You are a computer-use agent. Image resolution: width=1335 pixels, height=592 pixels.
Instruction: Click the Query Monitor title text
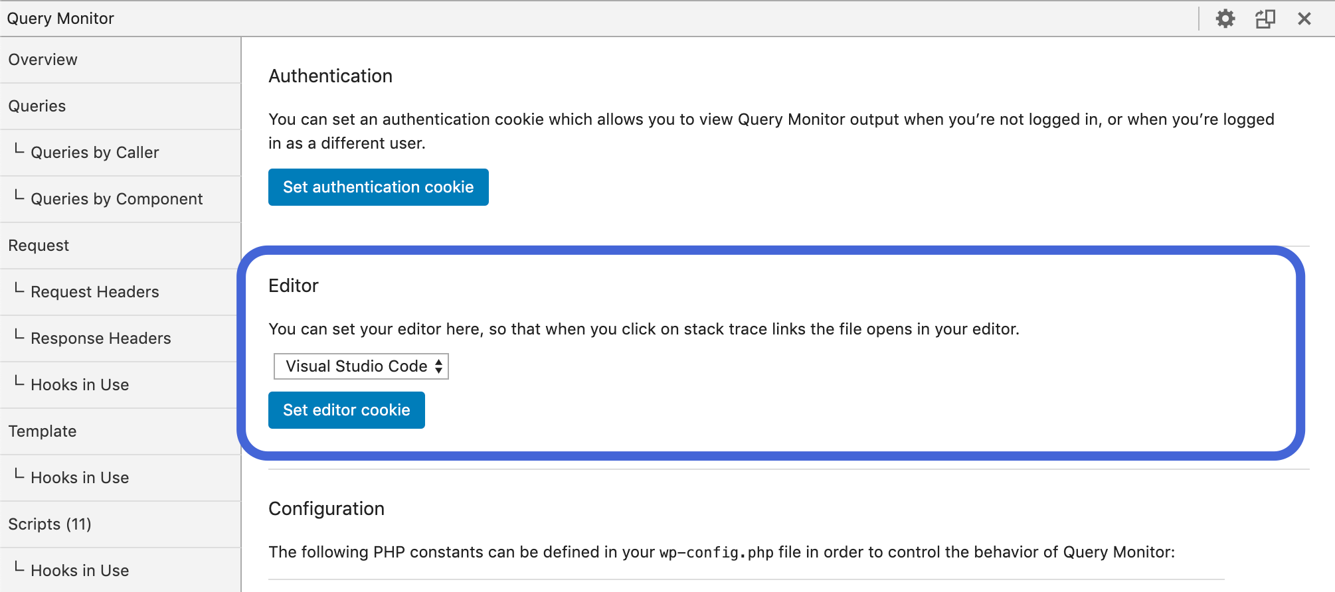tap(60, 19)
